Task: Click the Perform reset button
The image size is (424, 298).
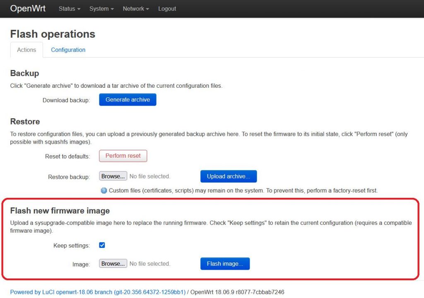Action: point(123,156)
